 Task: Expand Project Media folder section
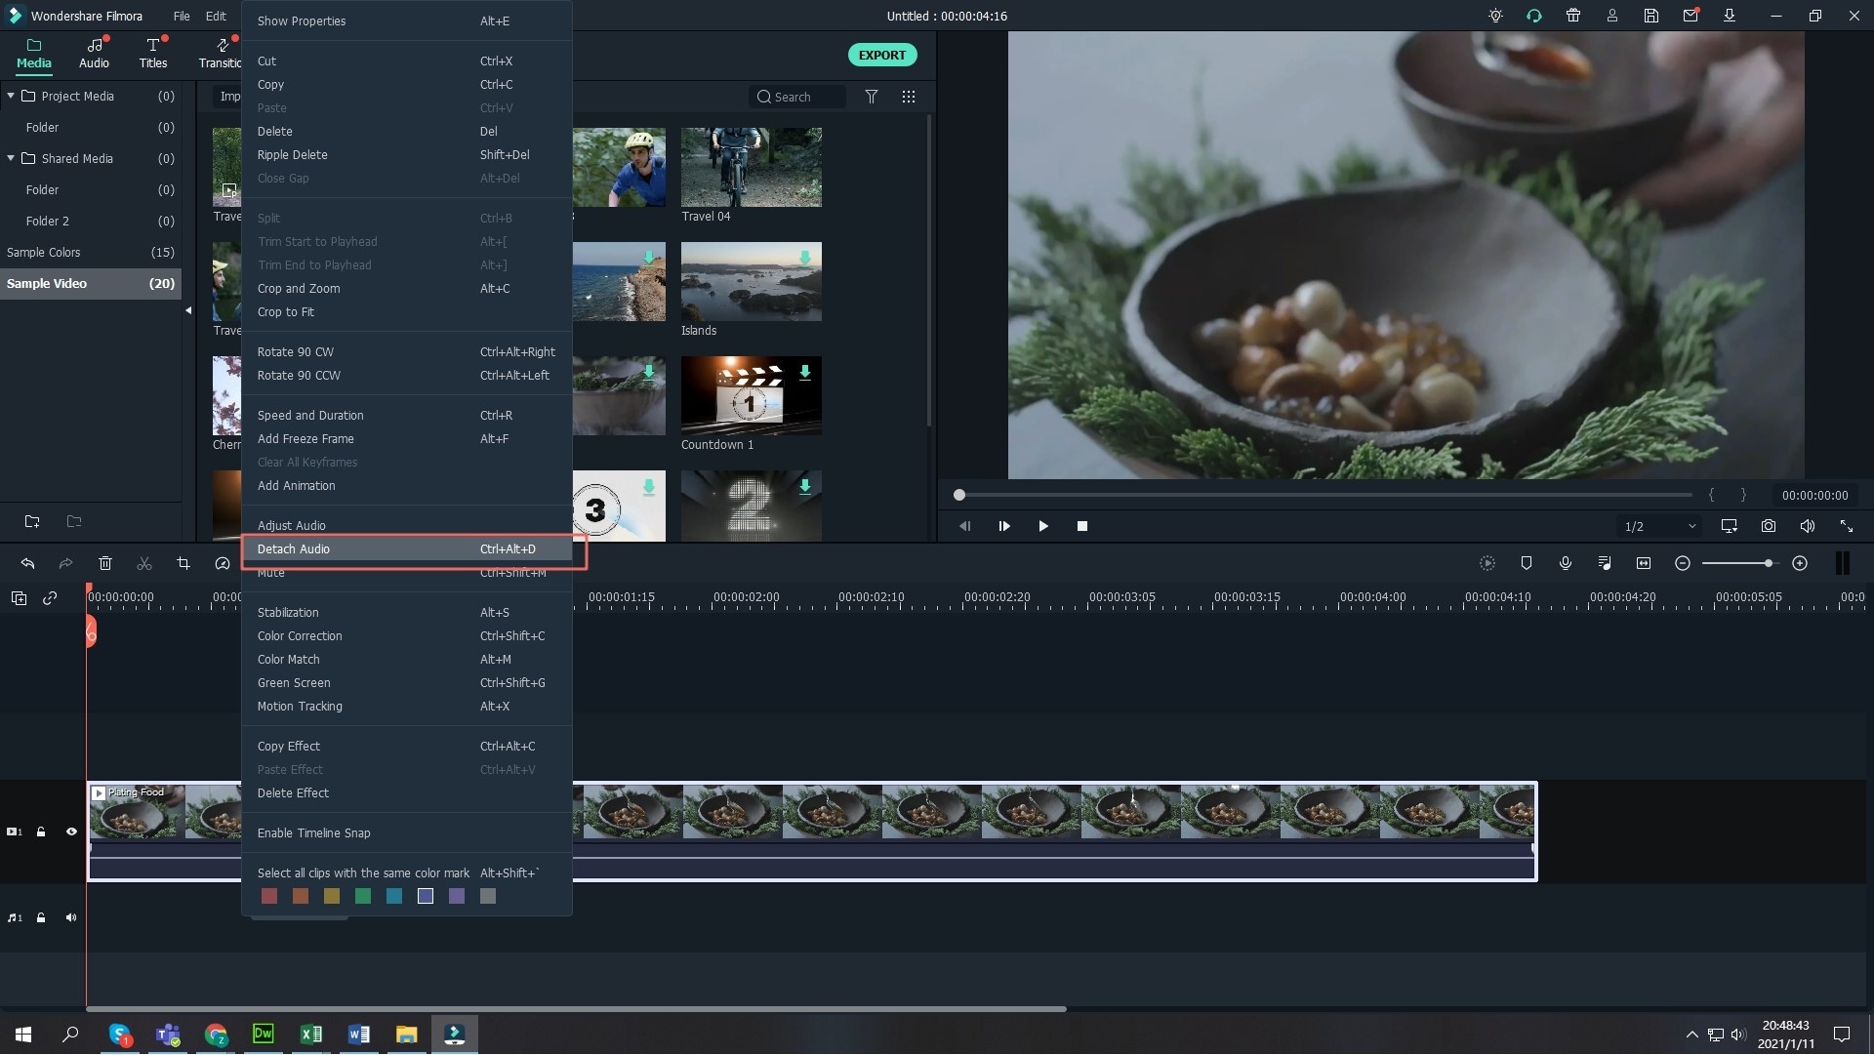[x=11, y=96]
